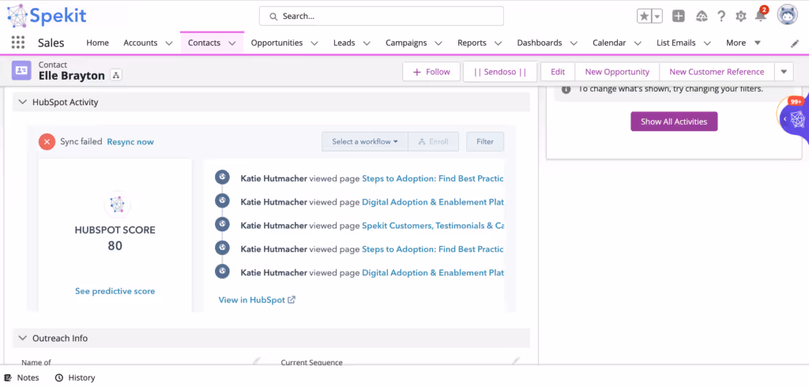Expand the Opportunities tab chevron
The height and width of the screenshot is (386, 809).
click(314, 43)
